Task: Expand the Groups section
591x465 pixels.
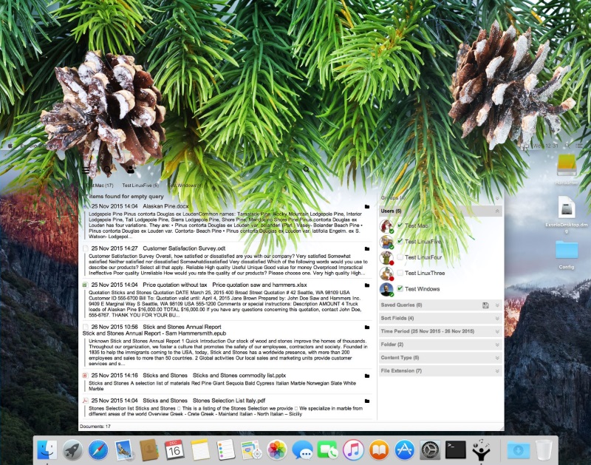Action: coord(497,198)
